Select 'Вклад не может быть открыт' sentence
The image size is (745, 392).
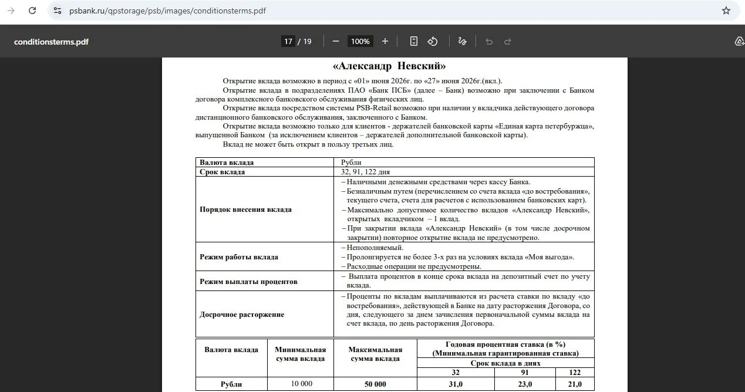(x=308, y=144)
